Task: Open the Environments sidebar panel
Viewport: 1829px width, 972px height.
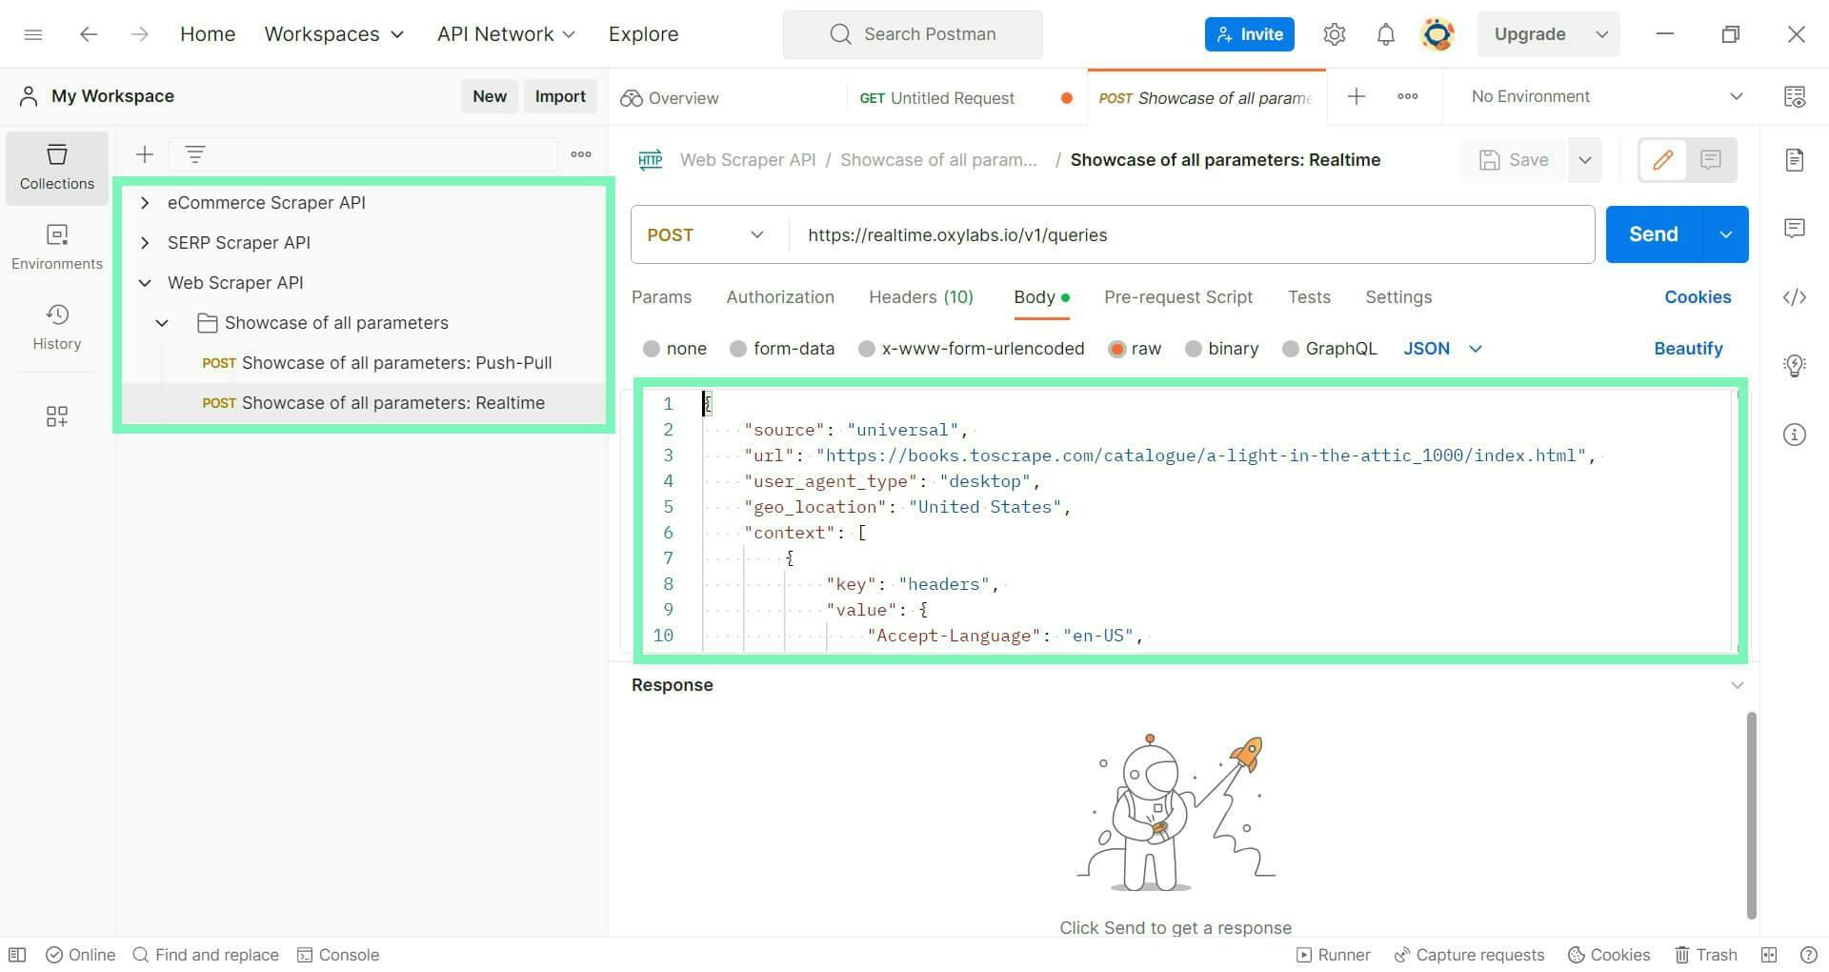Action: [x=57, y=247]
